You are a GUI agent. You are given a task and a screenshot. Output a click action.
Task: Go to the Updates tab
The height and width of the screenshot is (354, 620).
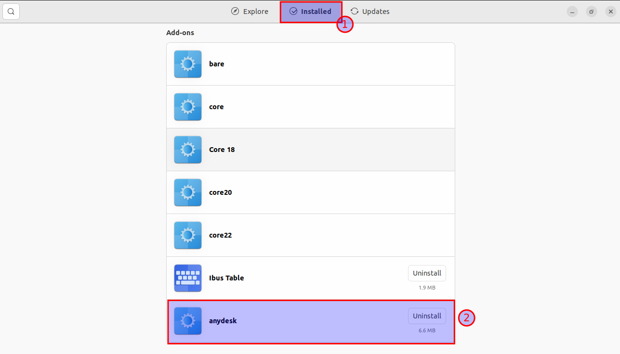coord(370,11)
